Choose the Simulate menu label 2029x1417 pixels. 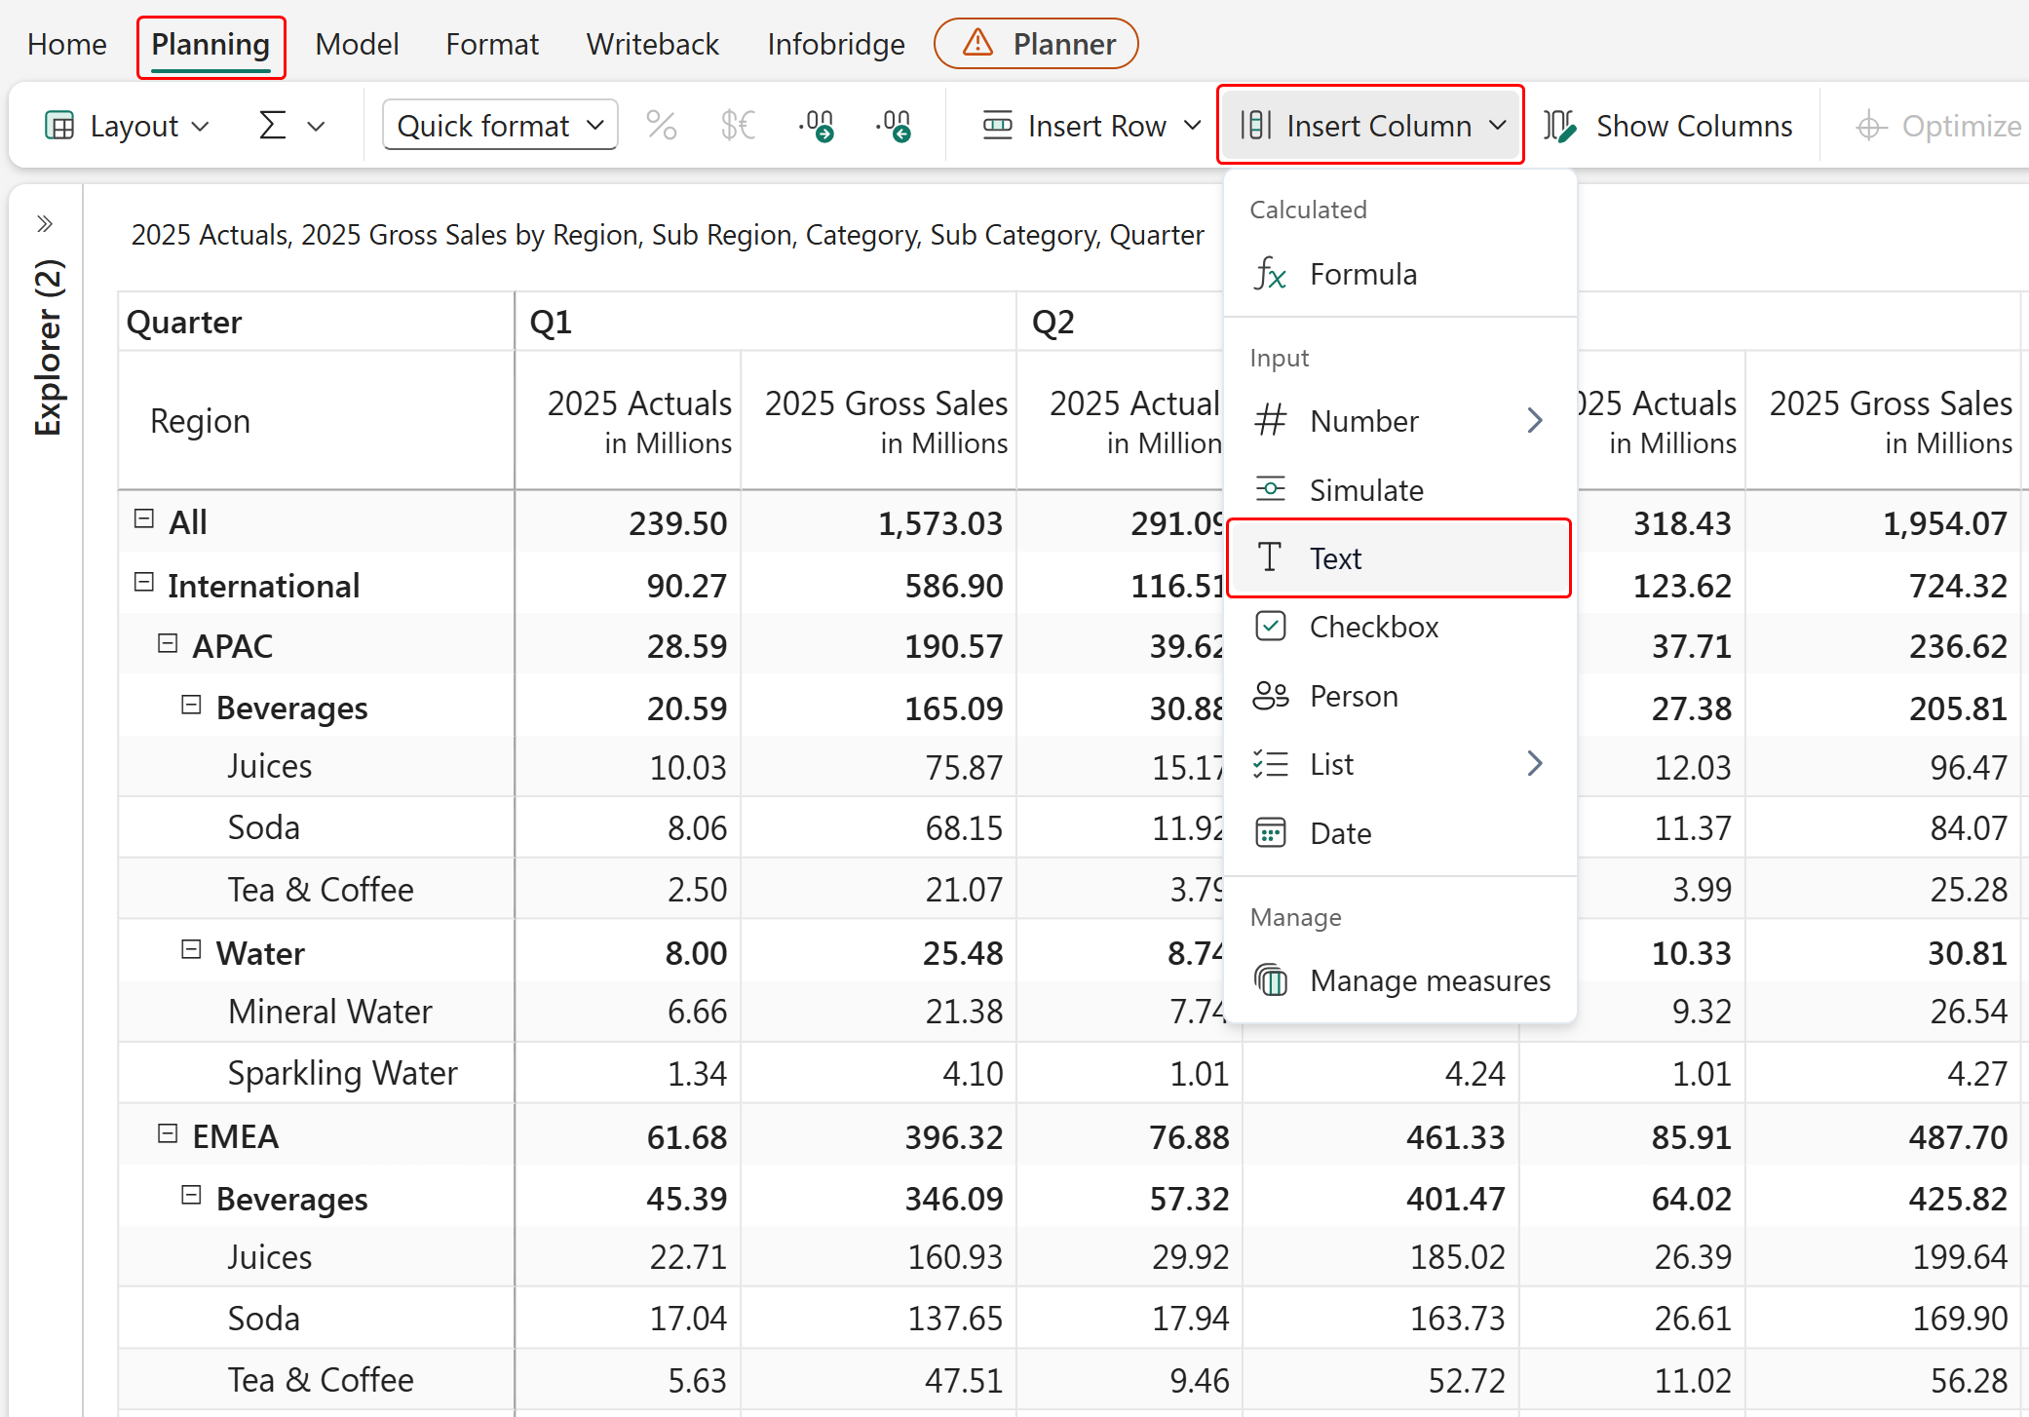point(1366,489)
